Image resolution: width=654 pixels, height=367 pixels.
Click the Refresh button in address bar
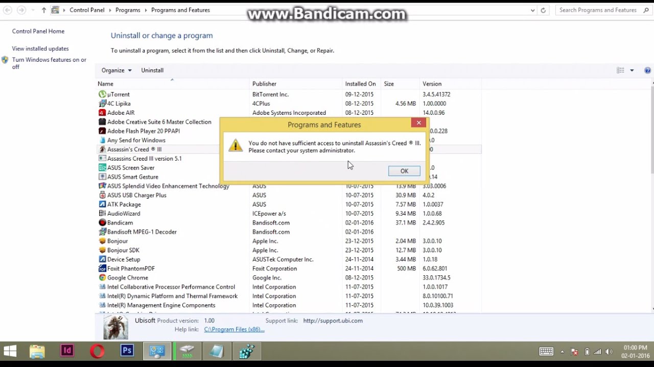543,10
